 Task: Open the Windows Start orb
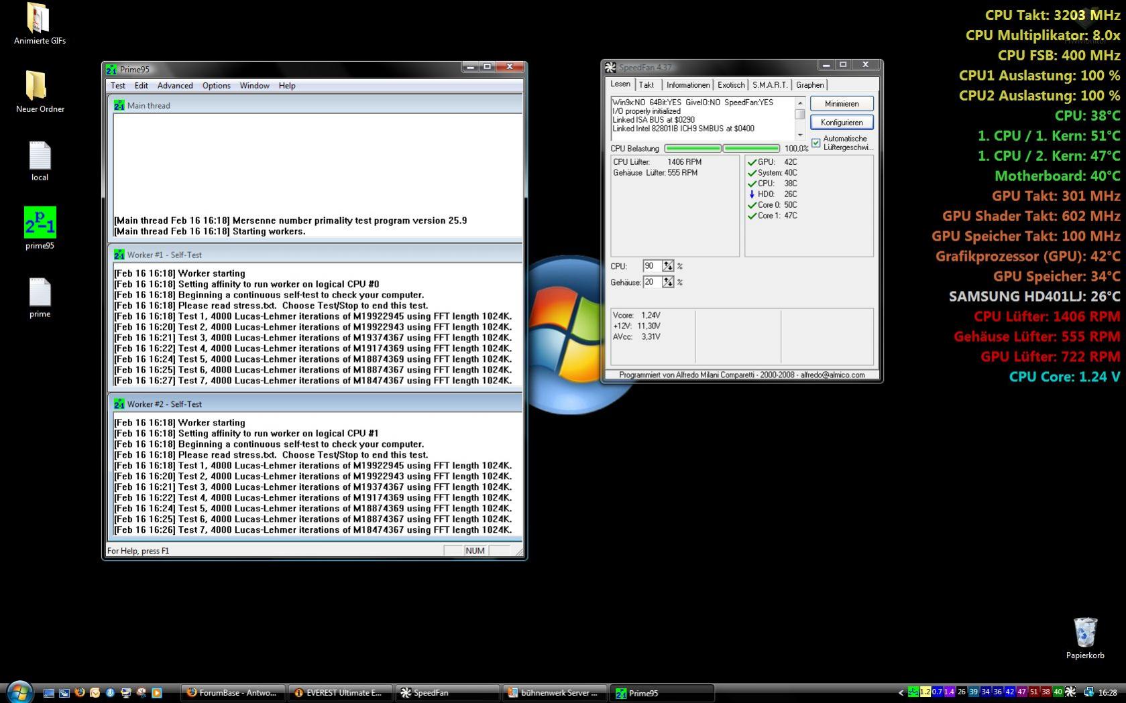pyautogui.click(x=19, y=692)
